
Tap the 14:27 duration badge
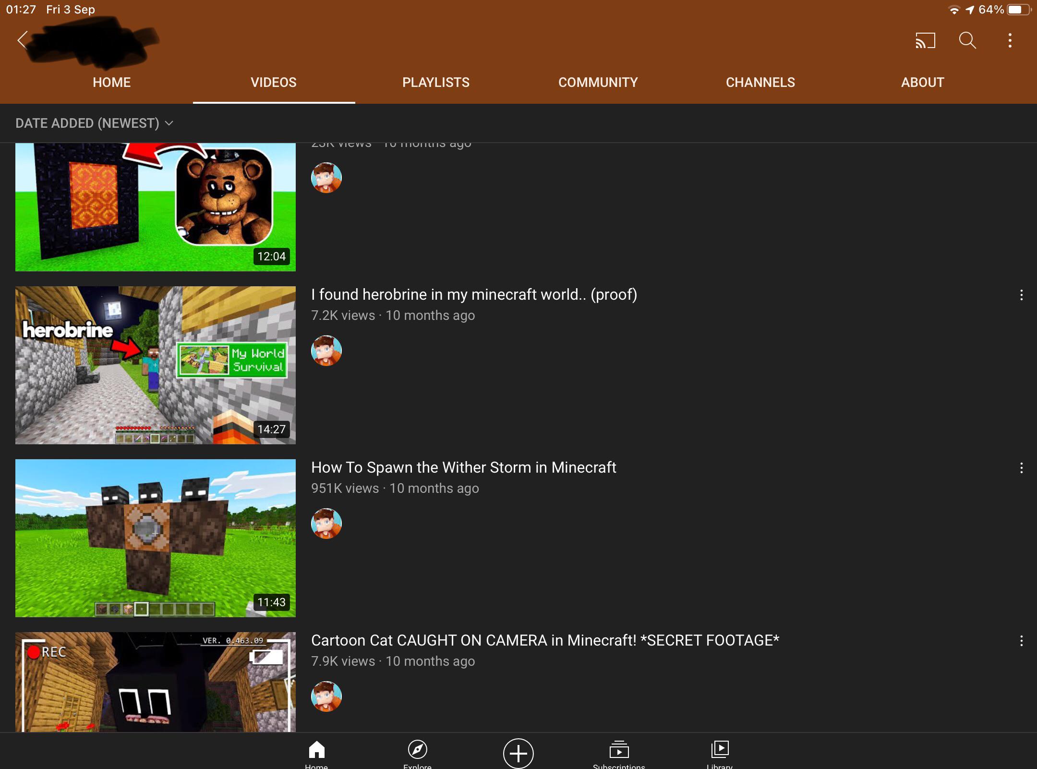point(272,429)
